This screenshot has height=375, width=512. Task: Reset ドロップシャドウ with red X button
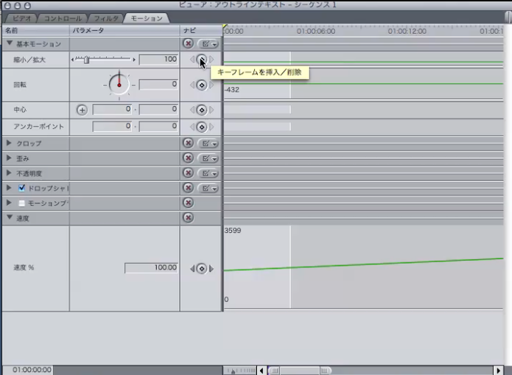coord(188,188)
